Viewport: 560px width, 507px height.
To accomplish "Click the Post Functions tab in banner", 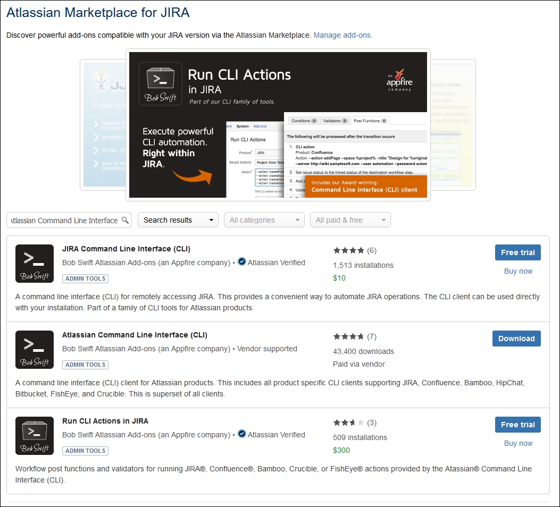I will pos(370,121).
